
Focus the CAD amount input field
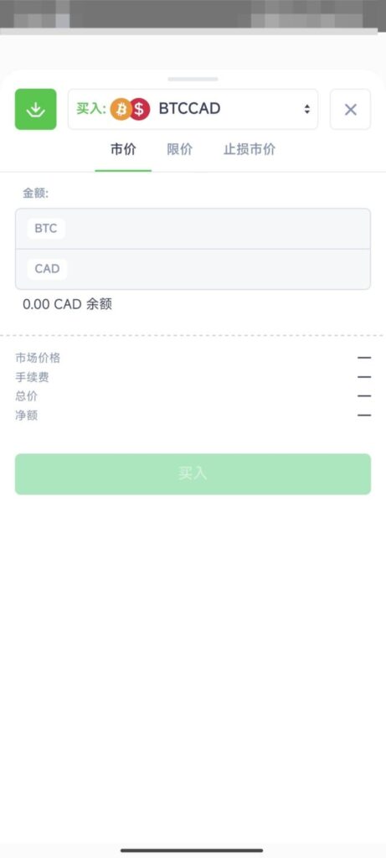point(193,269)
